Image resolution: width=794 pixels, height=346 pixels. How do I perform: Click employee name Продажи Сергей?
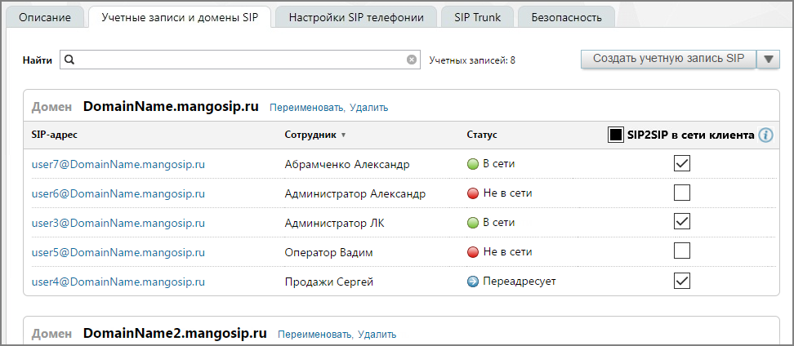[329, 282]
